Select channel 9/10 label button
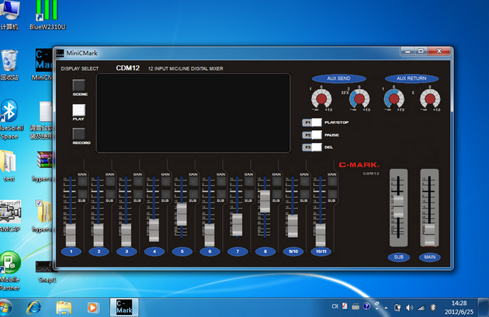The width and height of the screenshot is (489, 317). point(293,252)
